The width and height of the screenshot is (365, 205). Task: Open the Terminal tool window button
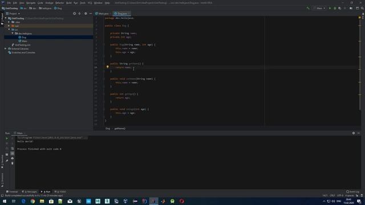pyautogui.click(x=12, y=192)
